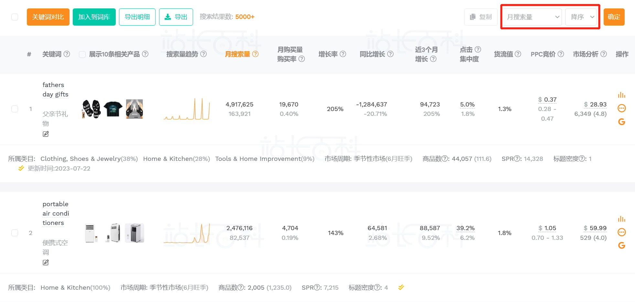Click the market analysis chart icon for fathers day gifts
This screenshot has width=635, height=302.
621,95
